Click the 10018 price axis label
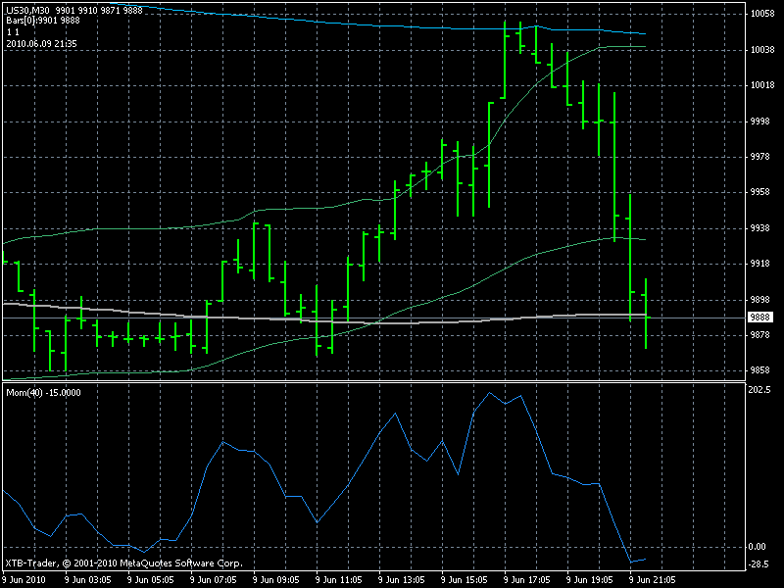The image size is (784, 588). (x=762, y=85)
